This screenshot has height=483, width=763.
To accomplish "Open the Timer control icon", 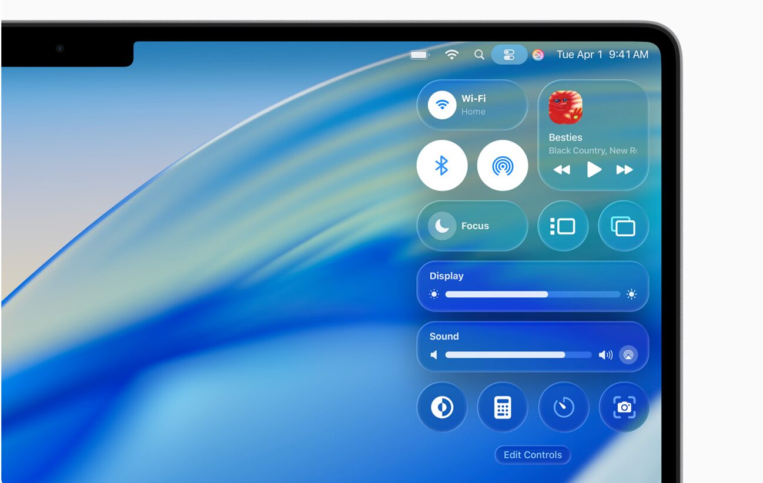I will 564,407.
